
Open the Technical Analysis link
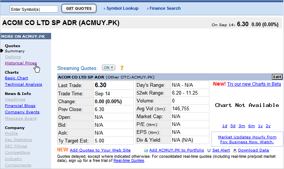tap(24, 84)
